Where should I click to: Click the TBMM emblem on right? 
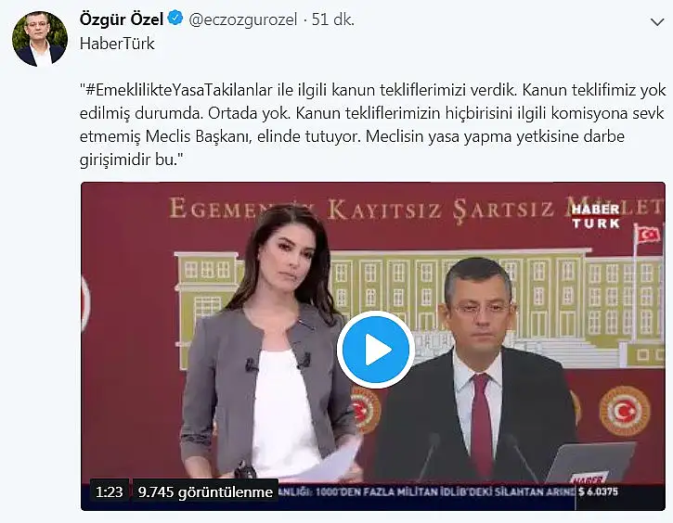pyautogui.click(x=625, y=411)
